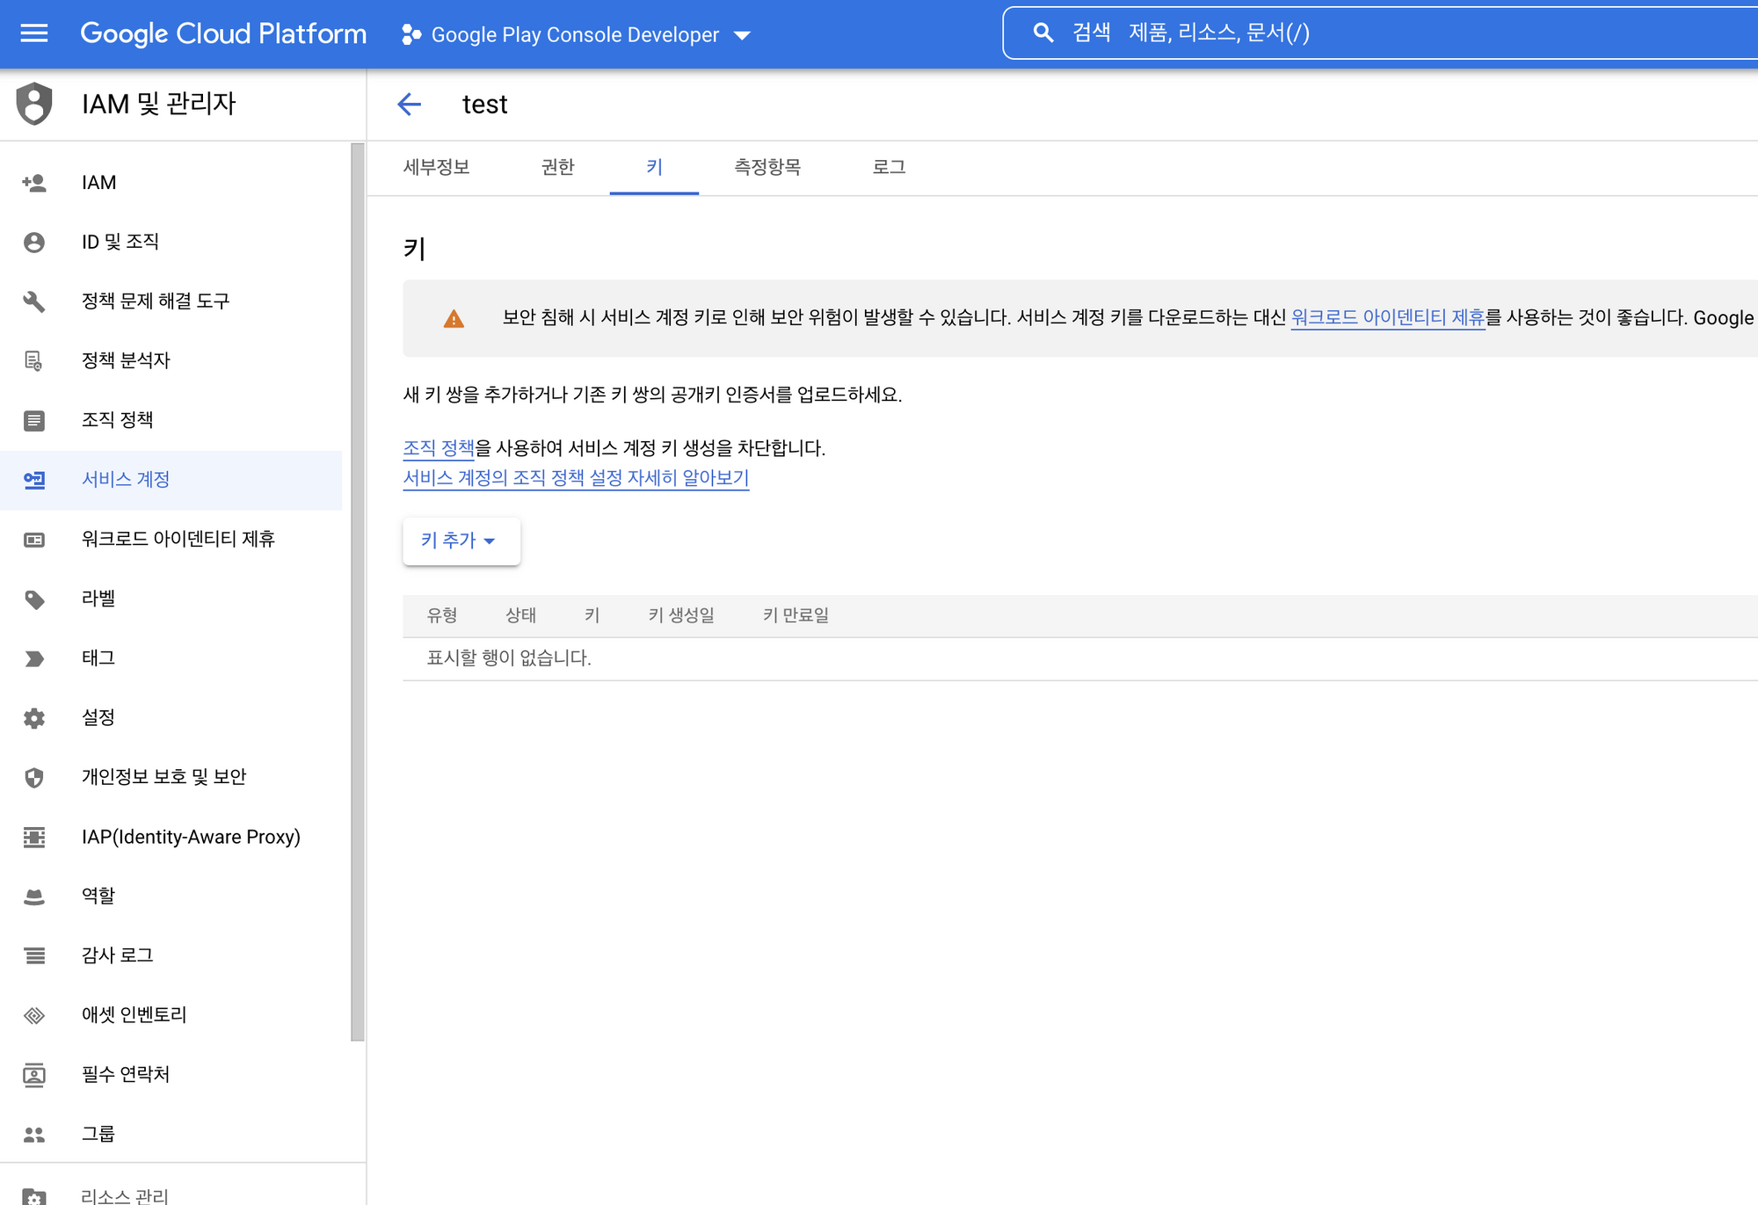Open 서비스 계정의 조직 정책 설정 자세히 알아보기 link

pos(576,478)
